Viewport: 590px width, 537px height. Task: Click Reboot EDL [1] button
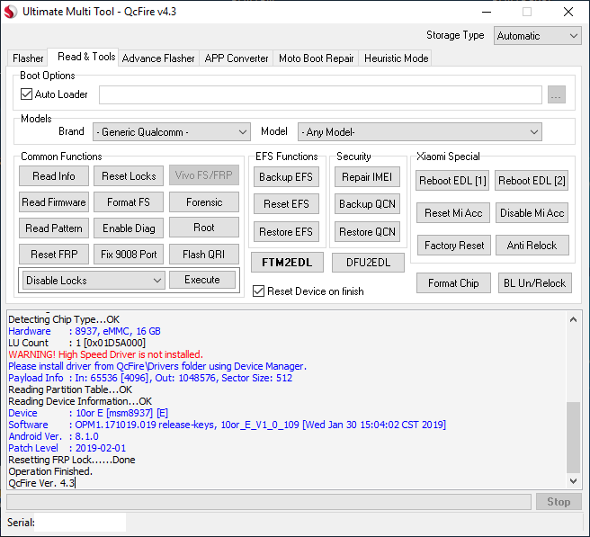coord(452,181)
